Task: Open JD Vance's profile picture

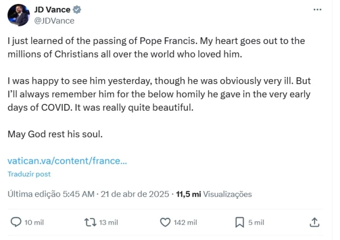Action: (x=19, y=15)
